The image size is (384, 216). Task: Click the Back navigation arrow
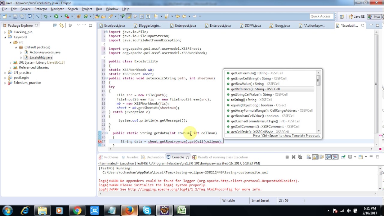pos(184,16)
